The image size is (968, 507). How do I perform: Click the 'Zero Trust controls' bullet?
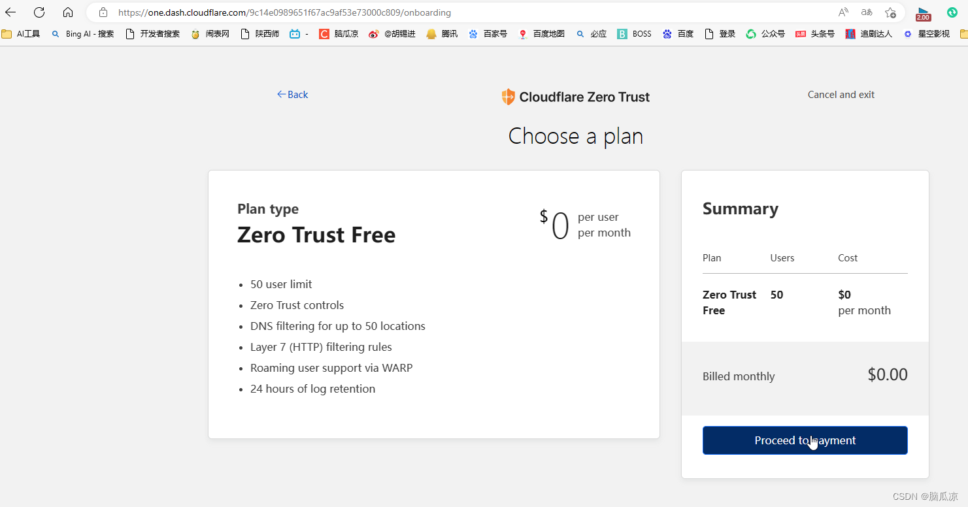point(297,305)
